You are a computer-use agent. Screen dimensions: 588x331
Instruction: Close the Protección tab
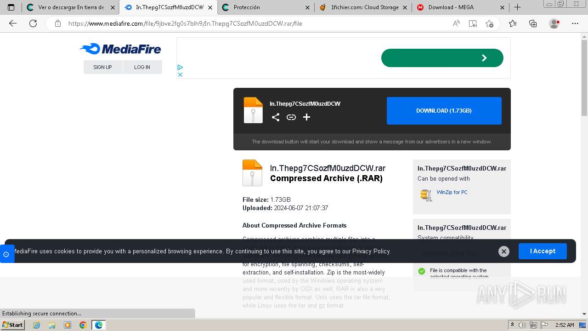(307, 7)
